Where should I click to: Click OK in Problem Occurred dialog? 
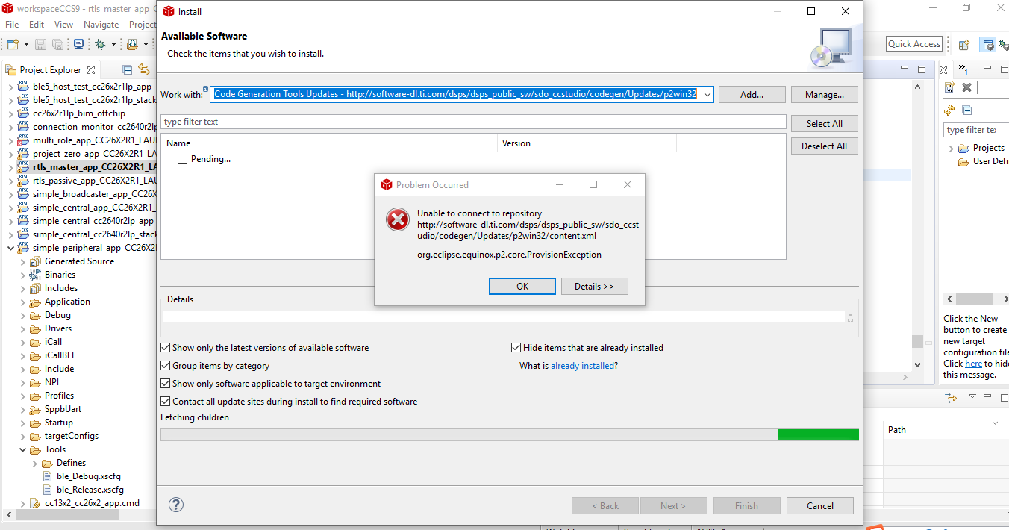point(522,287)
